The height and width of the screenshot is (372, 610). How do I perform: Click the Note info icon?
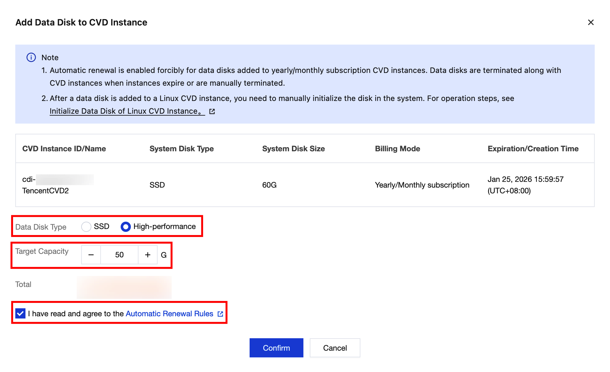click(31, 57)
